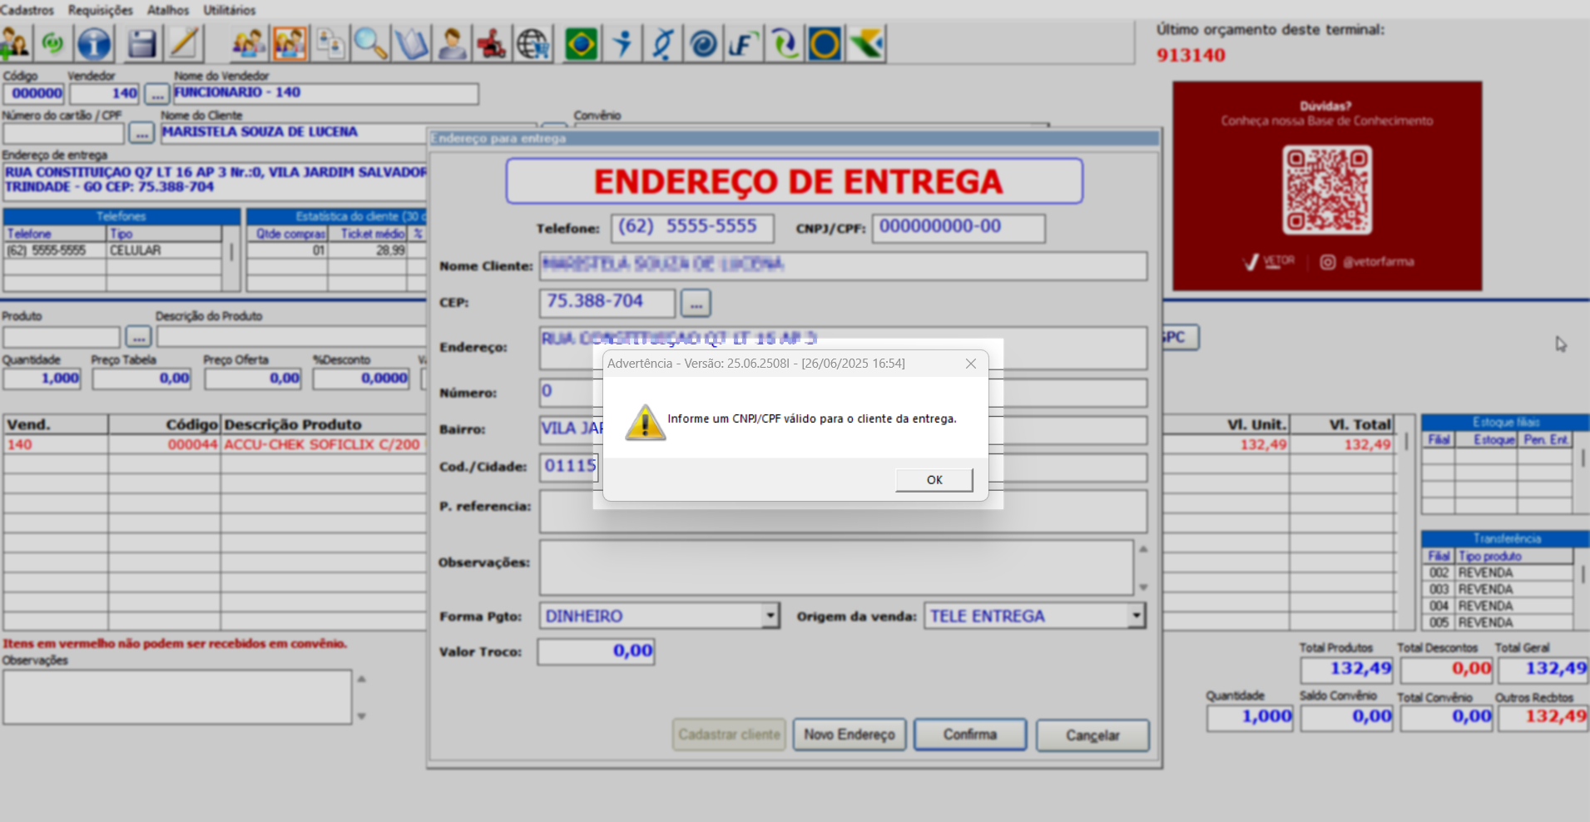
Task: Click the Total Geral value 132,49
Action: (1543, 669)
